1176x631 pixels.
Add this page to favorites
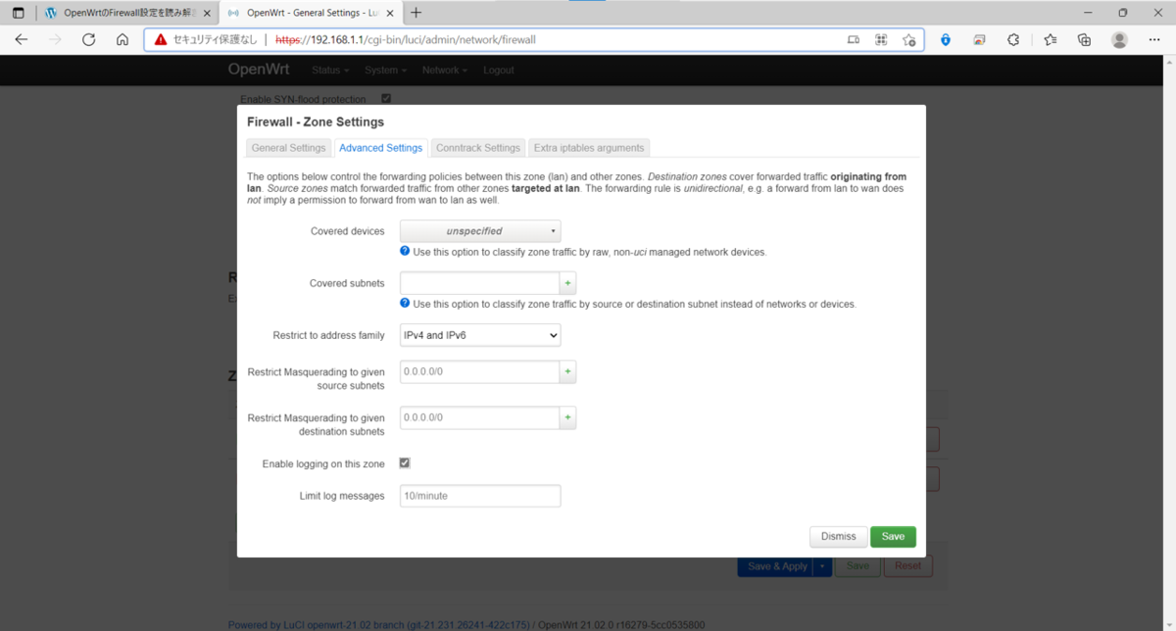pos(908,40)
